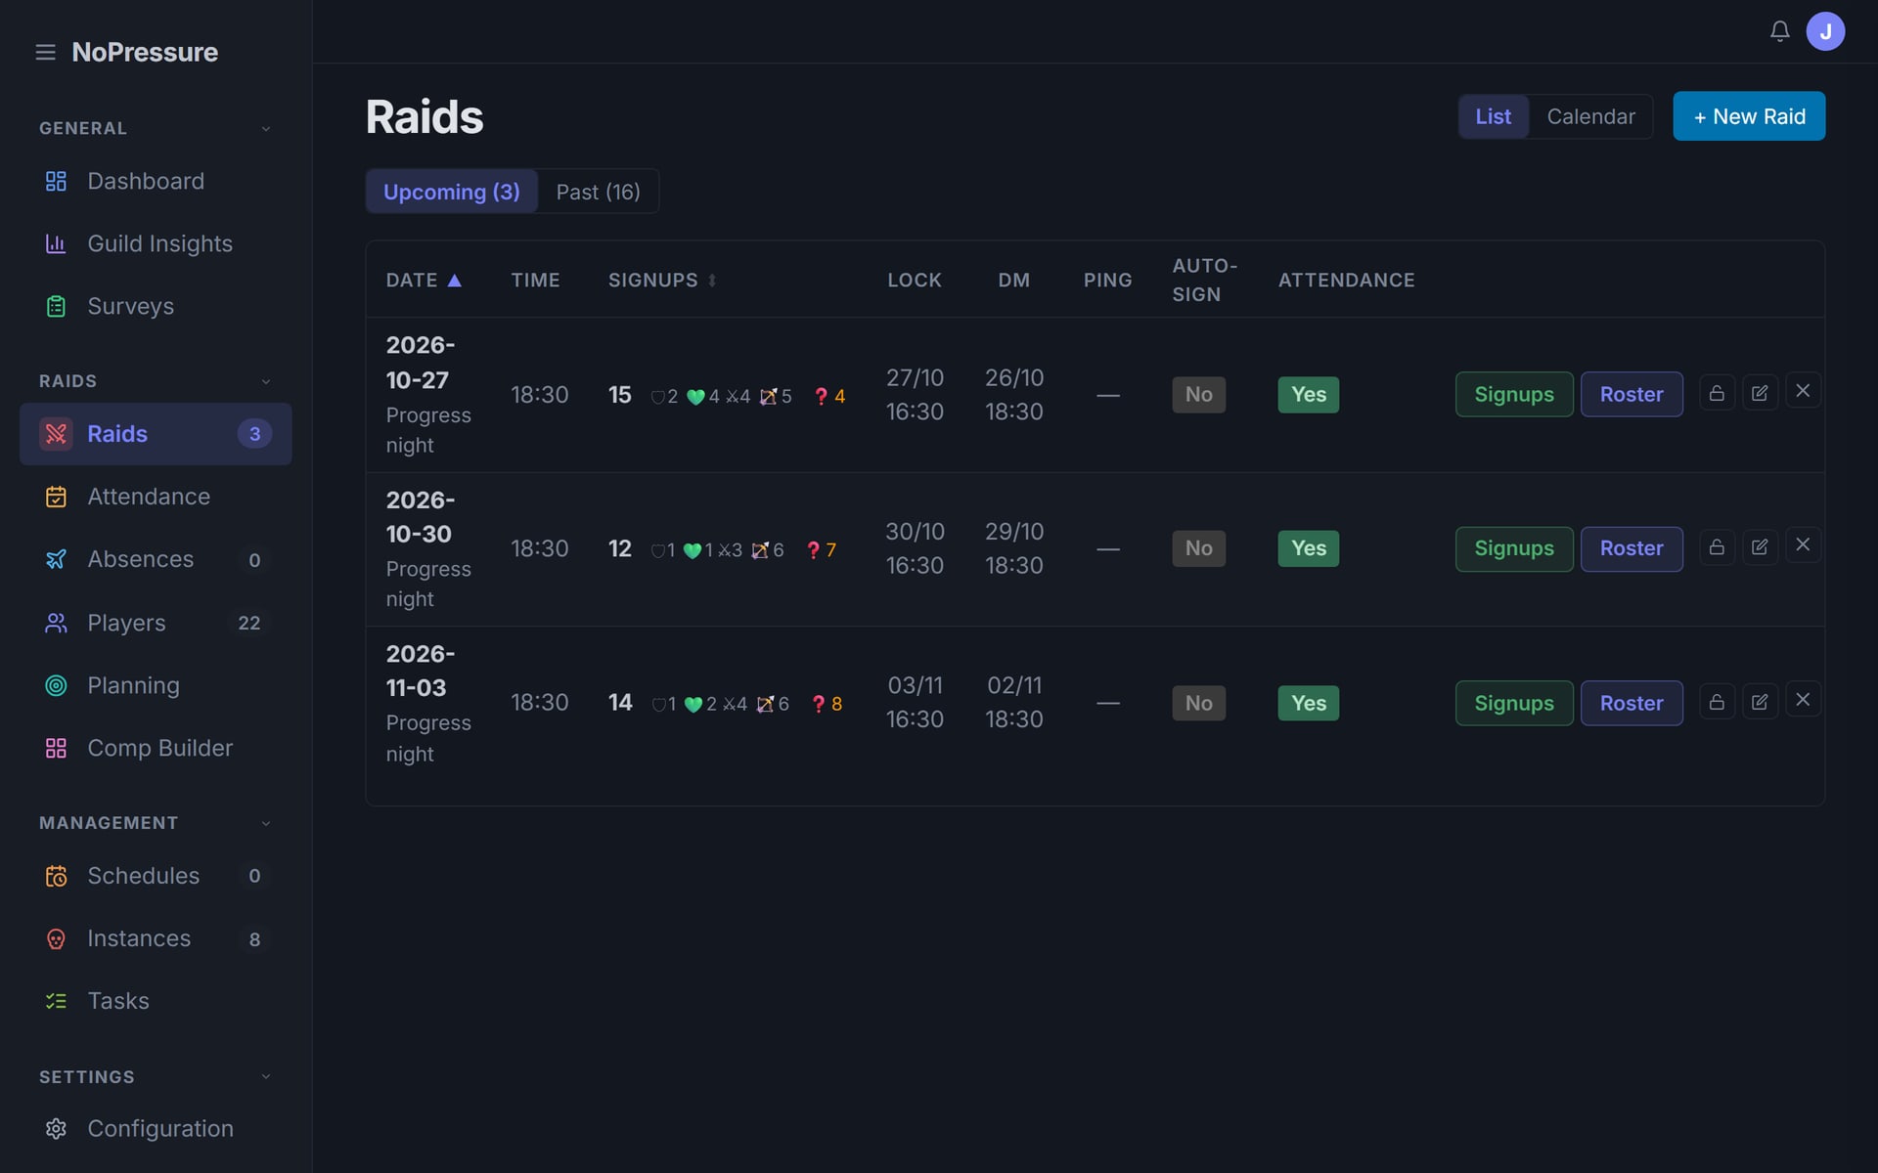Viewport: 1878px width, 1173px height.
Task: Switch to the Past (16) tab
Action: click(598, 192)
